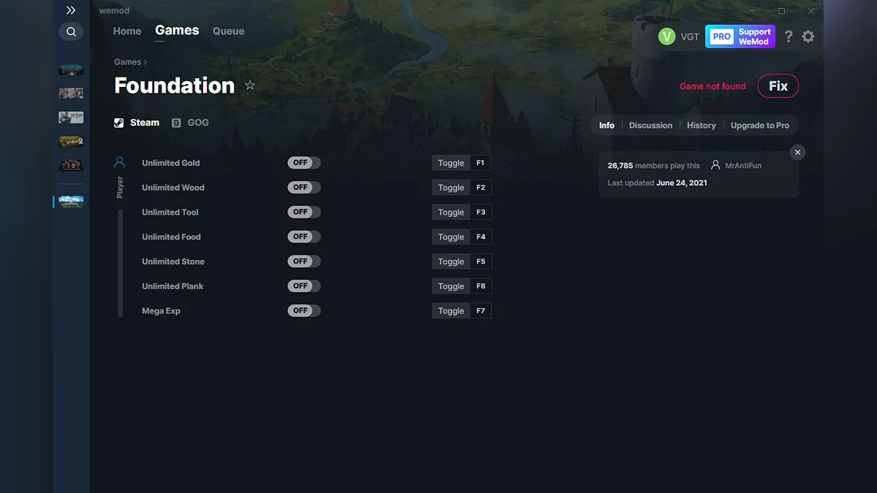Switch to the Discussion tab

tap(650, 126)
